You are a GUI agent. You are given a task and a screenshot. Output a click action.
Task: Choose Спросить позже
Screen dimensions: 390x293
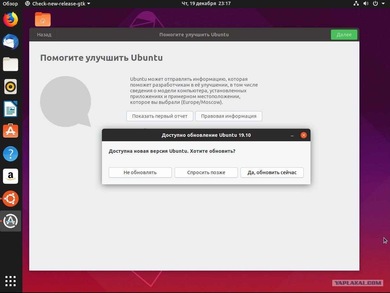coord(206,172)
